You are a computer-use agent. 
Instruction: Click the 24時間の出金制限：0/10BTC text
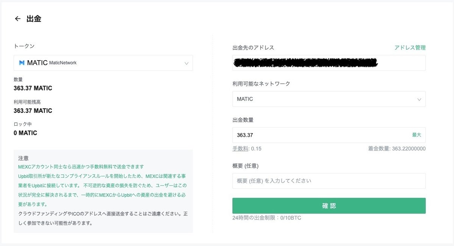point(267,218)
